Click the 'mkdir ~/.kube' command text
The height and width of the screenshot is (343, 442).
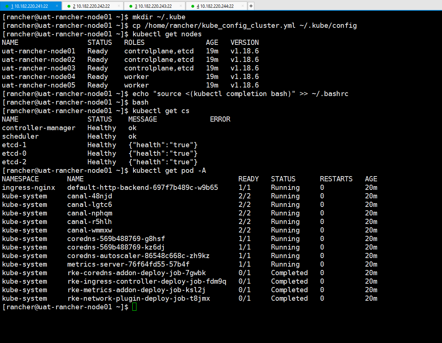click(159, 17)
